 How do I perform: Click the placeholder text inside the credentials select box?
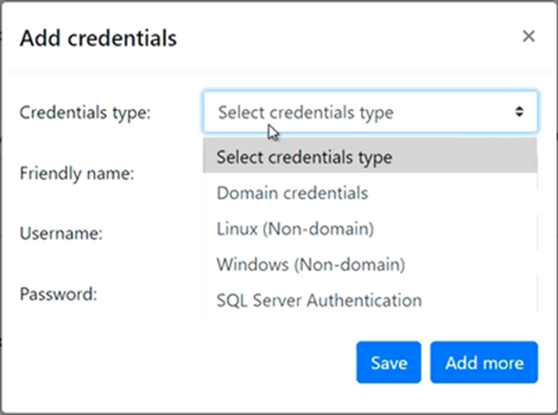pyautogui.click(x=306, y=112)
